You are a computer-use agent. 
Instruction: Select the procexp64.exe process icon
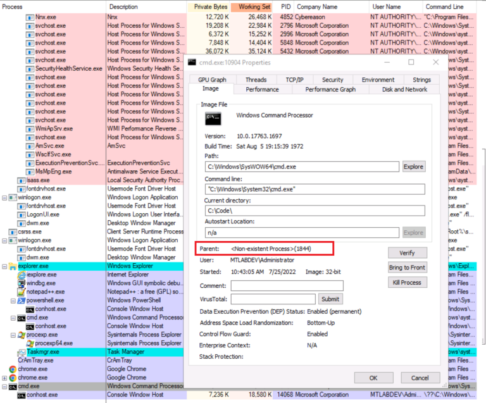(30, 343)
